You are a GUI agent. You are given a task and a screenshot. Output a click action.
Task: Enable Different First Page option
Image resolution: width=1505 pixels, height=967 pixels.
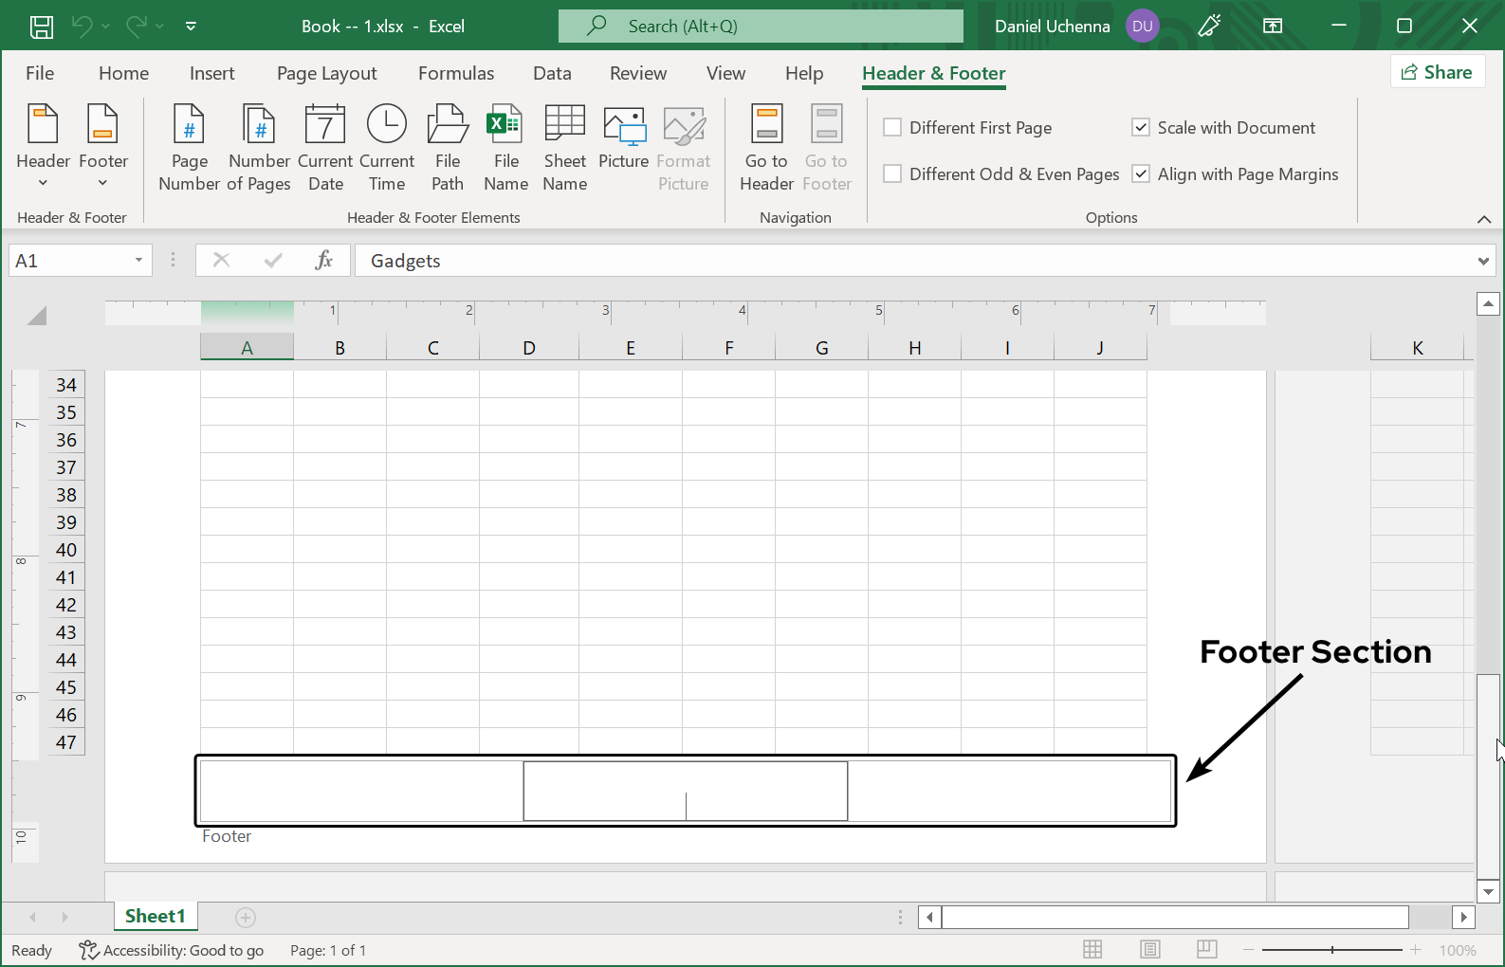point(892,128)
